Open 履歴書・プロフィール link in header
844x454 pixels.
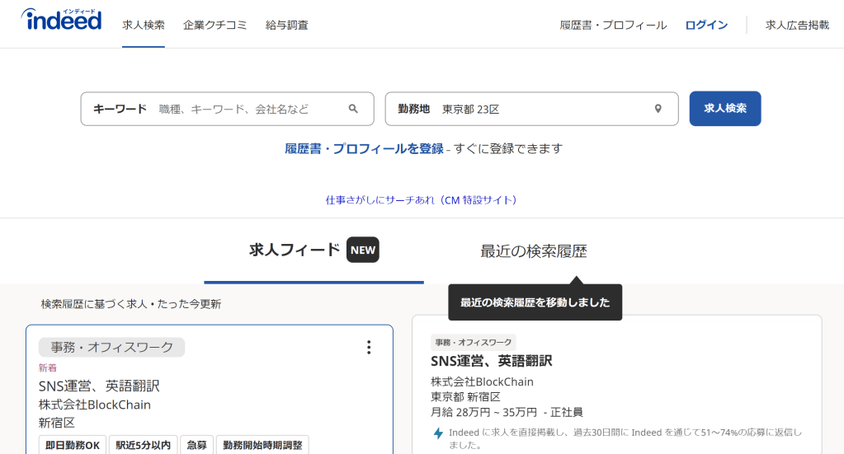click(x=613, y=25)
